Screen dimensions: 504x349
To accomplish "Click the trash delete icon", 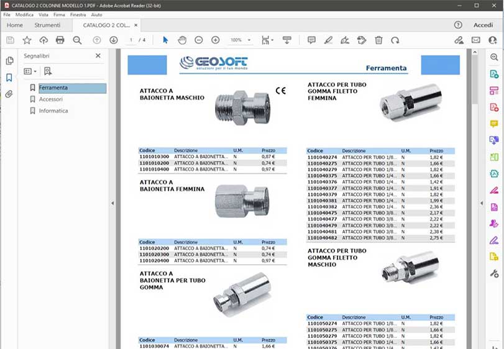I will (x=378, y=40).
